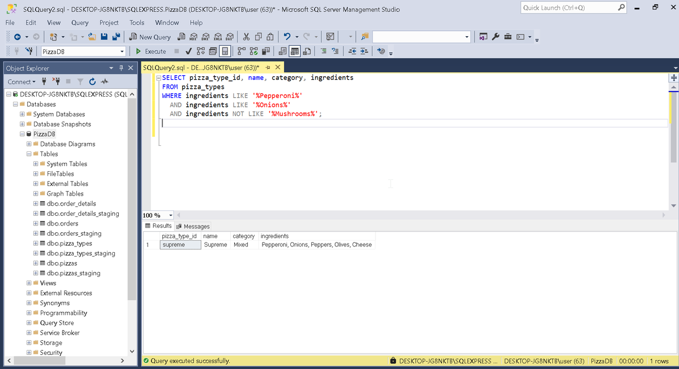Toggle Include Actual Execution Plan
The width and height of the screenshot is (679, 369).
[x=240, y=51]
